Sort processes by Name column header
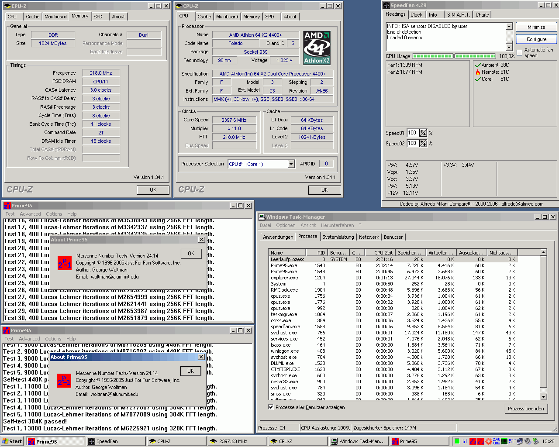This screenshot has width=559, height=447. (288, 252)
